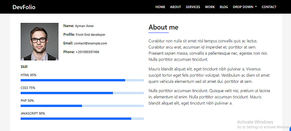Select Services in the navigation bar

[x=193, y=7]
